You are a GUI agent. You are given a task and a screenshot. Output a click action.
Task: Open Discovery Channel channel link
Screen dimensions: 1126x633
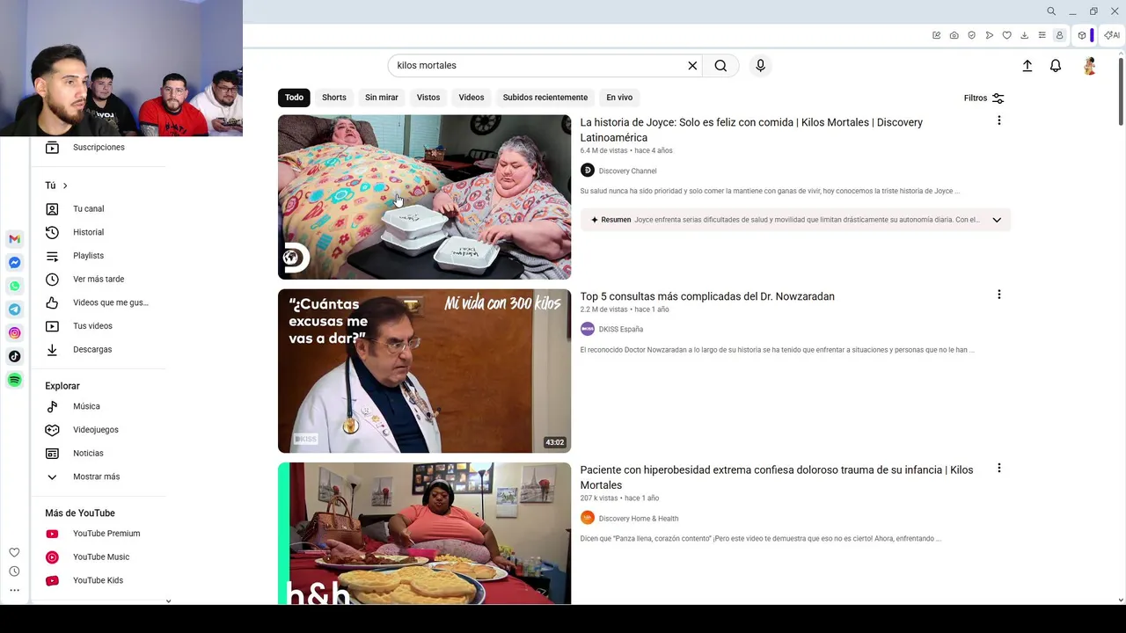[x=627, y=171]
